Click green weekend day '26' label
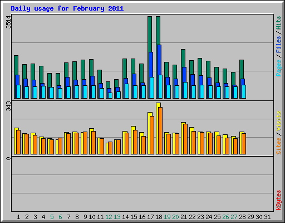This screenshot has height=223, width=285. (225, 217)
